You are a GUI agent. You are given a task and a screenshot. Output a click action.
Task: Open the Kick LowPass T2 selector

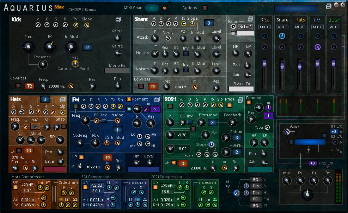[x=30, y=86]
